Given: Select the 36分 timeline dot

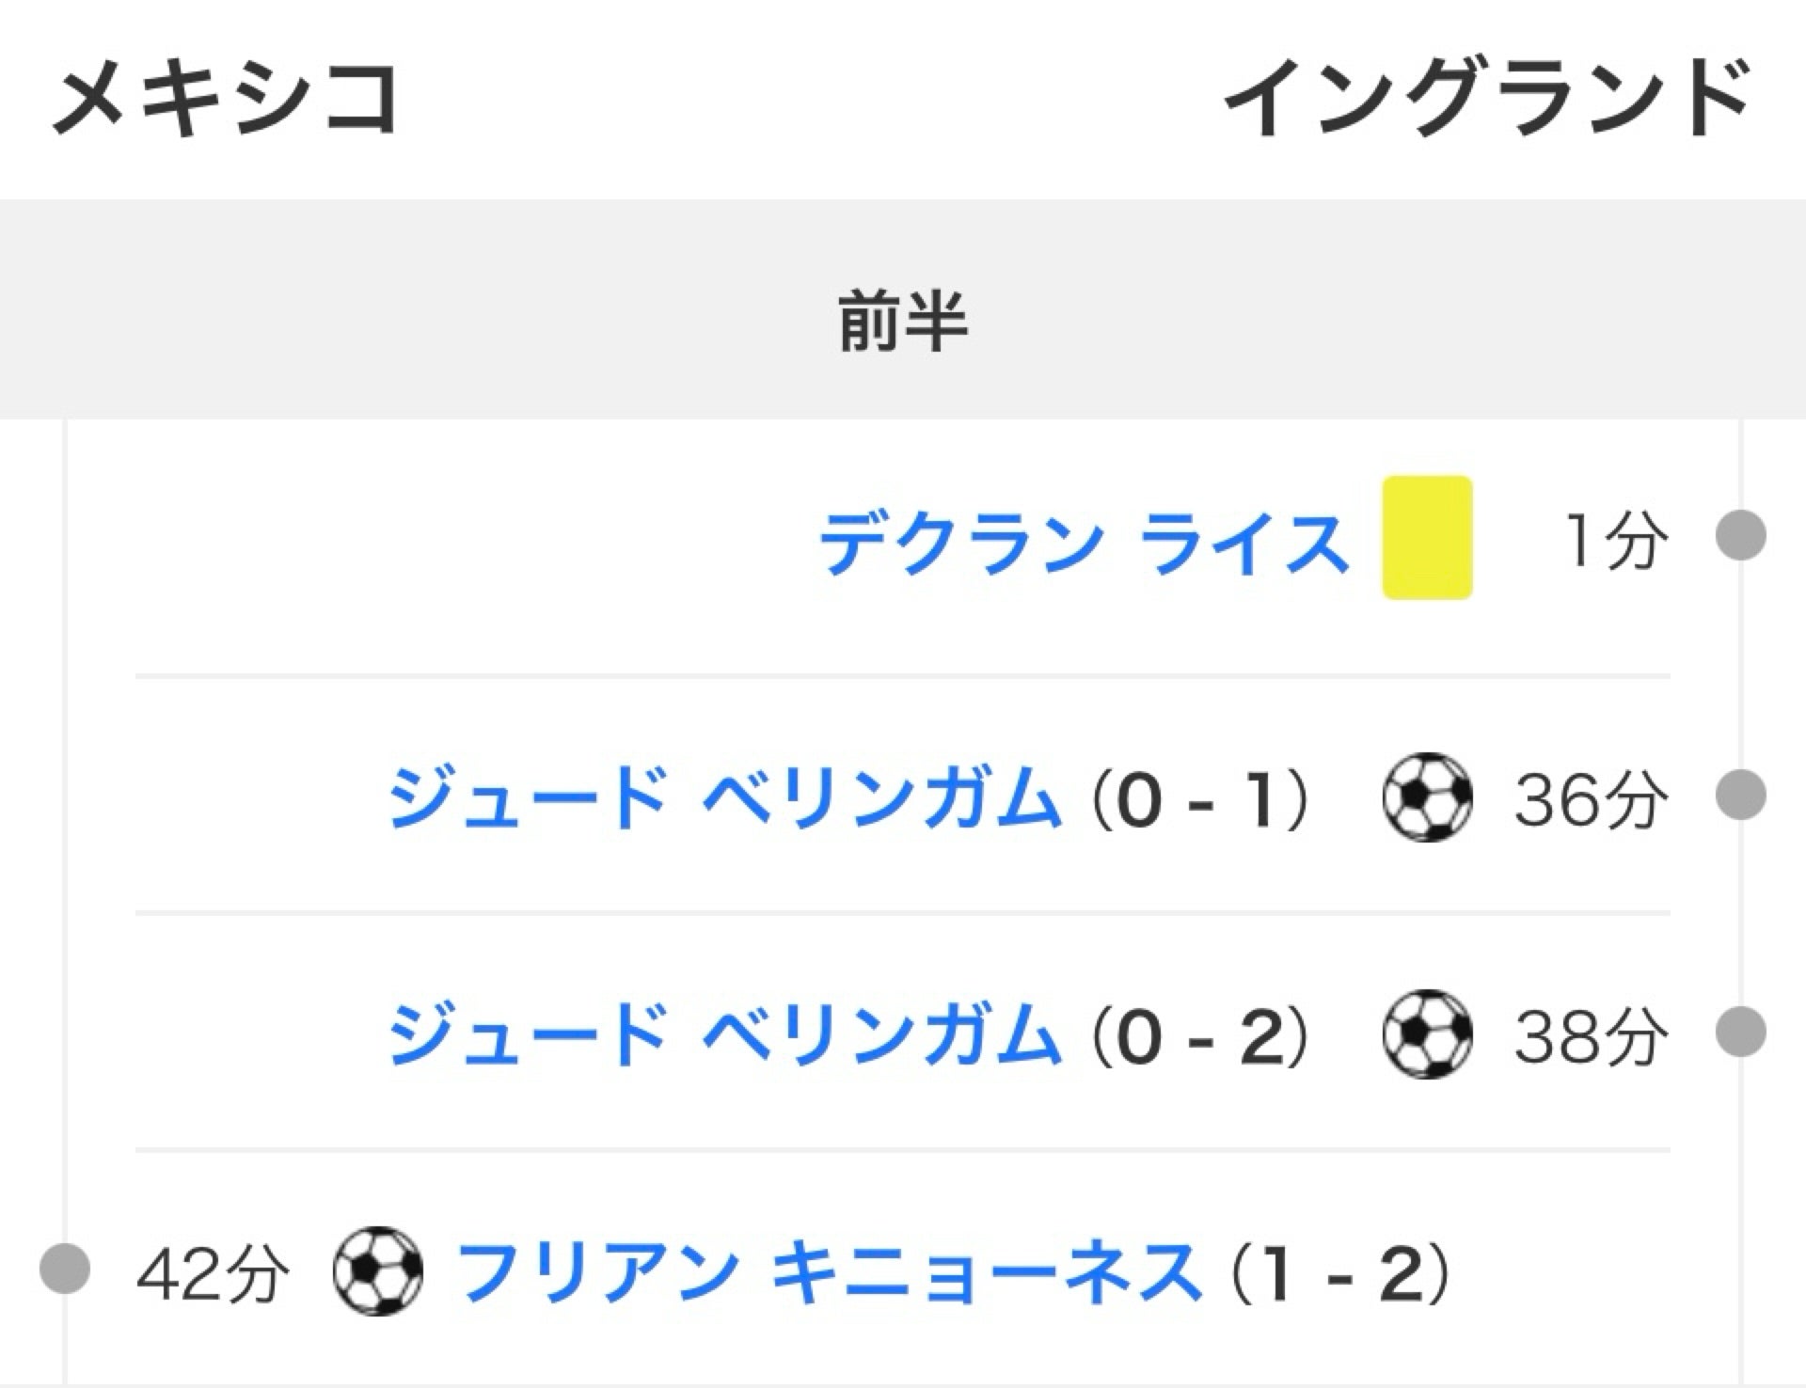Looking at the screenshot, I should point(1741,795).
